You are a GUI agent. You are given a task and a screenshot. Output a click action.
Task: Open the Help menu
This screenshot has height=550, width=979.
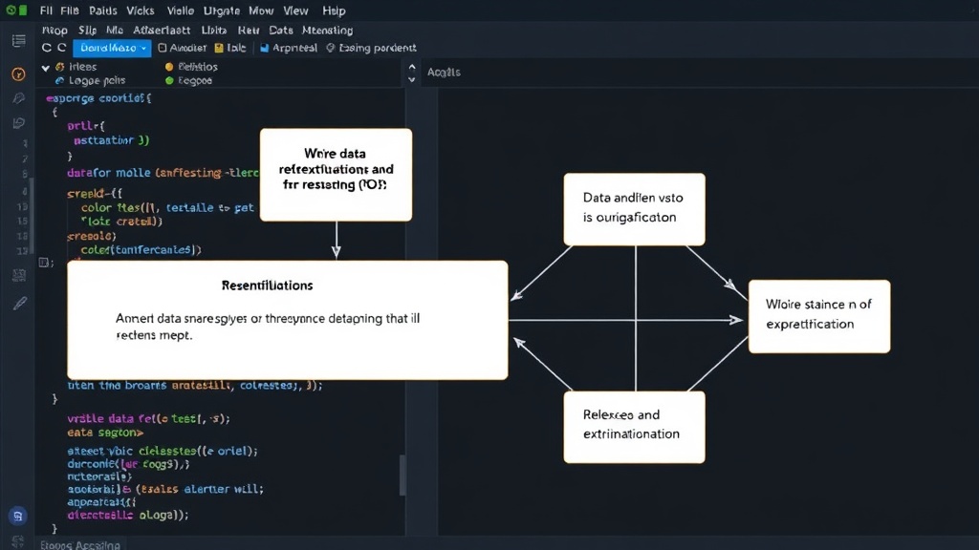334,11
